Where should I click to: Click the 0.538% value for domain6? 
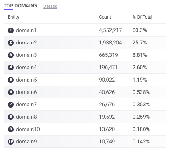[x=141, y=92]
